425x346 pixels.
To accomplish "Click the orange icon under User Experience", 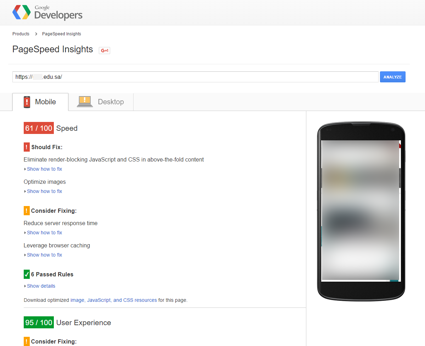I will point(27,341).
